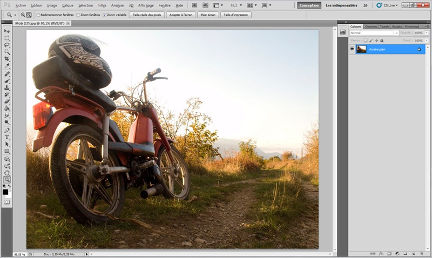Switch to the Couches tab
This screenshot has height=258, width=432.
pos(371,26)
